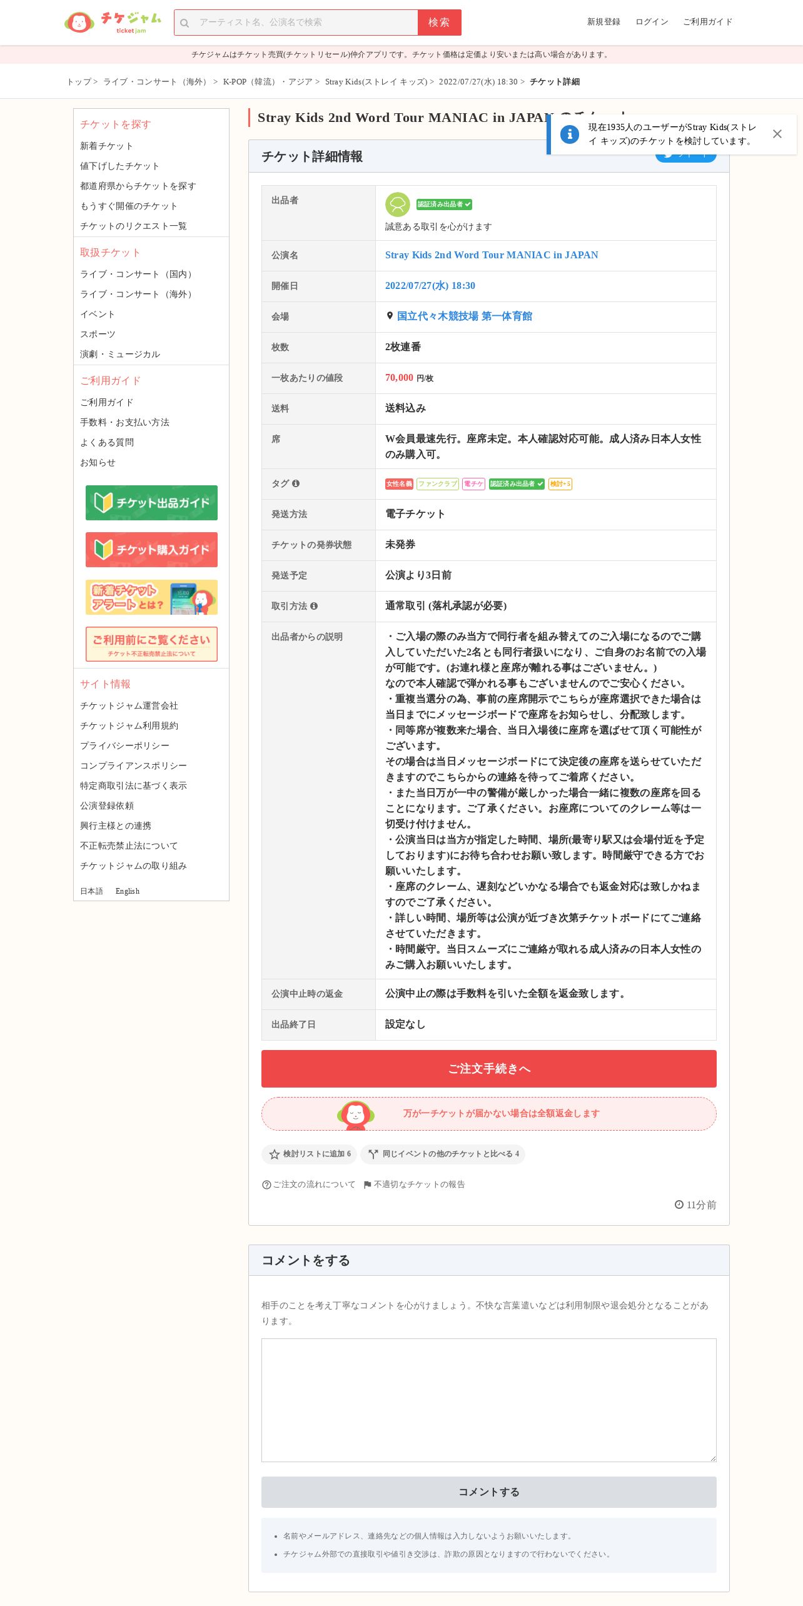Click the artist search input field
The width and height of the screenshot is (803, 1606).
[296, 23]
